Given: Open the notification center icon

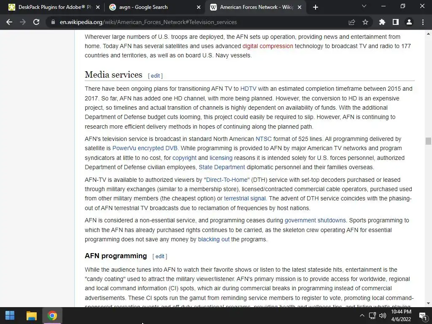Looking at the screenshot, I should (x=423, y=316).
